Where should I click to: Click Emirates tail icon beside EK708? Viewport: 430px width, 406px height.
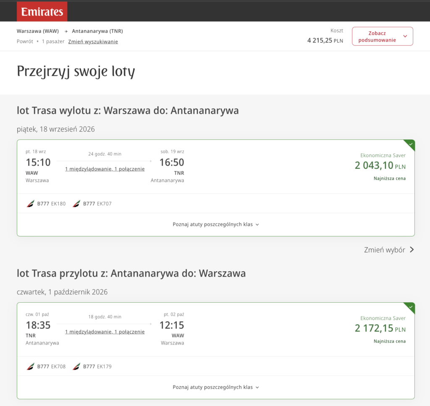(x=31, y=367)
